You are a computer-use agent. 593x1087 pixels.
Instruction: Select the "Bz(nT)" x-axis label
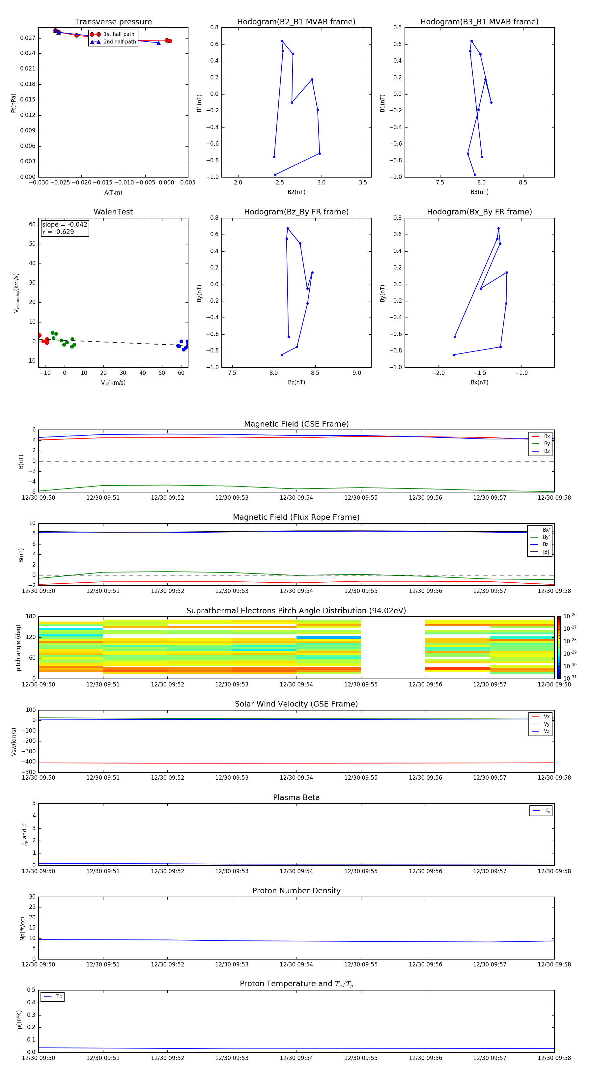[x=296, y=382]
